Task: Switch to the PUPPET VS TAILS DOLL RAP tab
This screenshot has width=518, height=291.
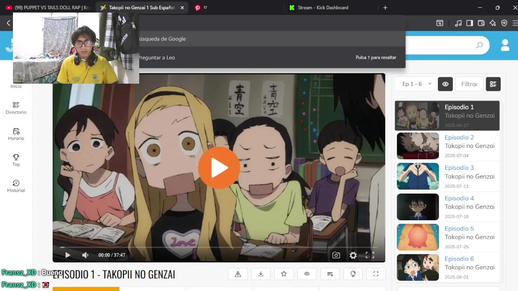Action: pos(48,7)
